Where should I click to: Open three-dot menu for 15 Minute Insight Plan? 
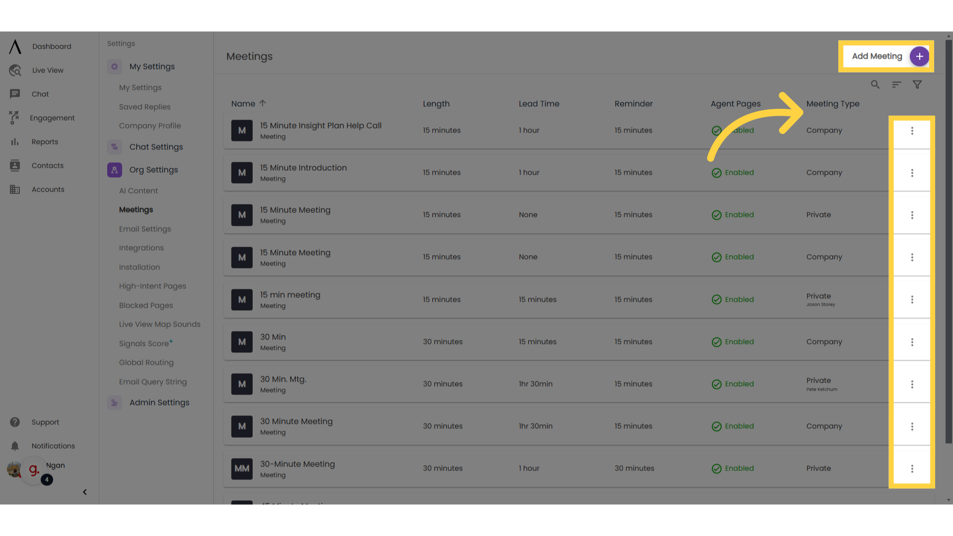point(912,130)
